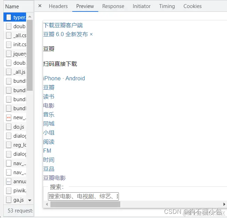Click file icon beside ga.js request
The height and width of the screenshot is (218, 227).
9,200
